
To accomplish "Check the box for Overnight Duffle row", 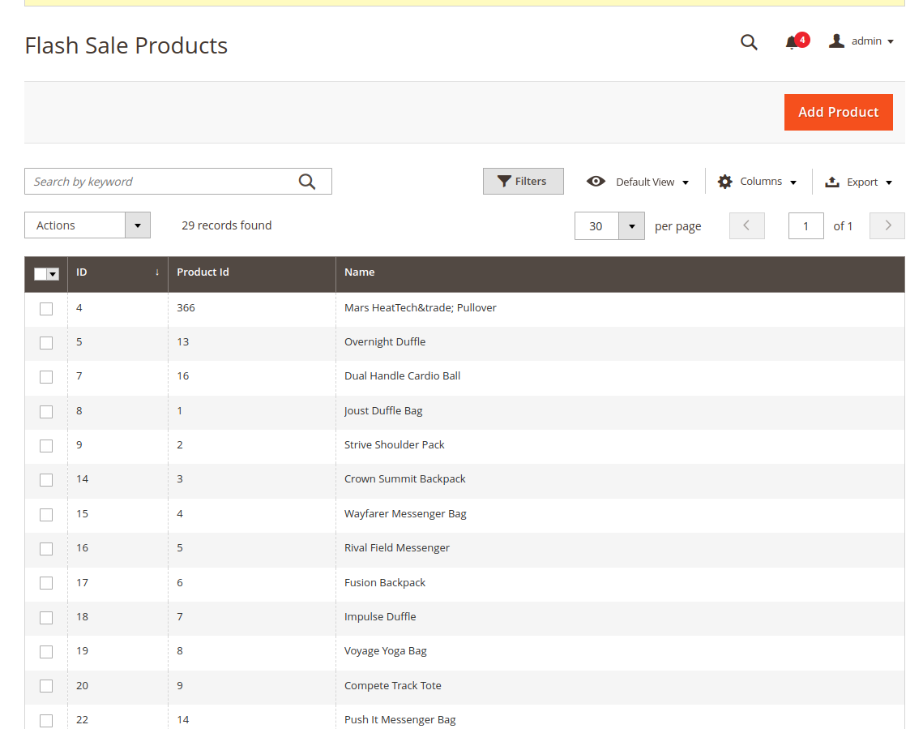I will point(46,342).
